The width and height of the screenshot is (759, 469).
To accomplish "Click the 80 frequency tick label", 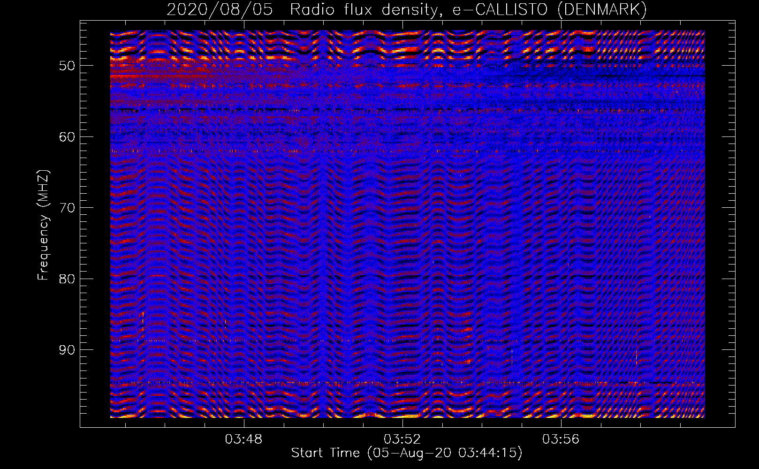I will pos(67,279).
